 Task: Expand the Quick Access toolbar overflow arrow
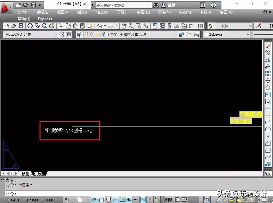tap(40, 5)
